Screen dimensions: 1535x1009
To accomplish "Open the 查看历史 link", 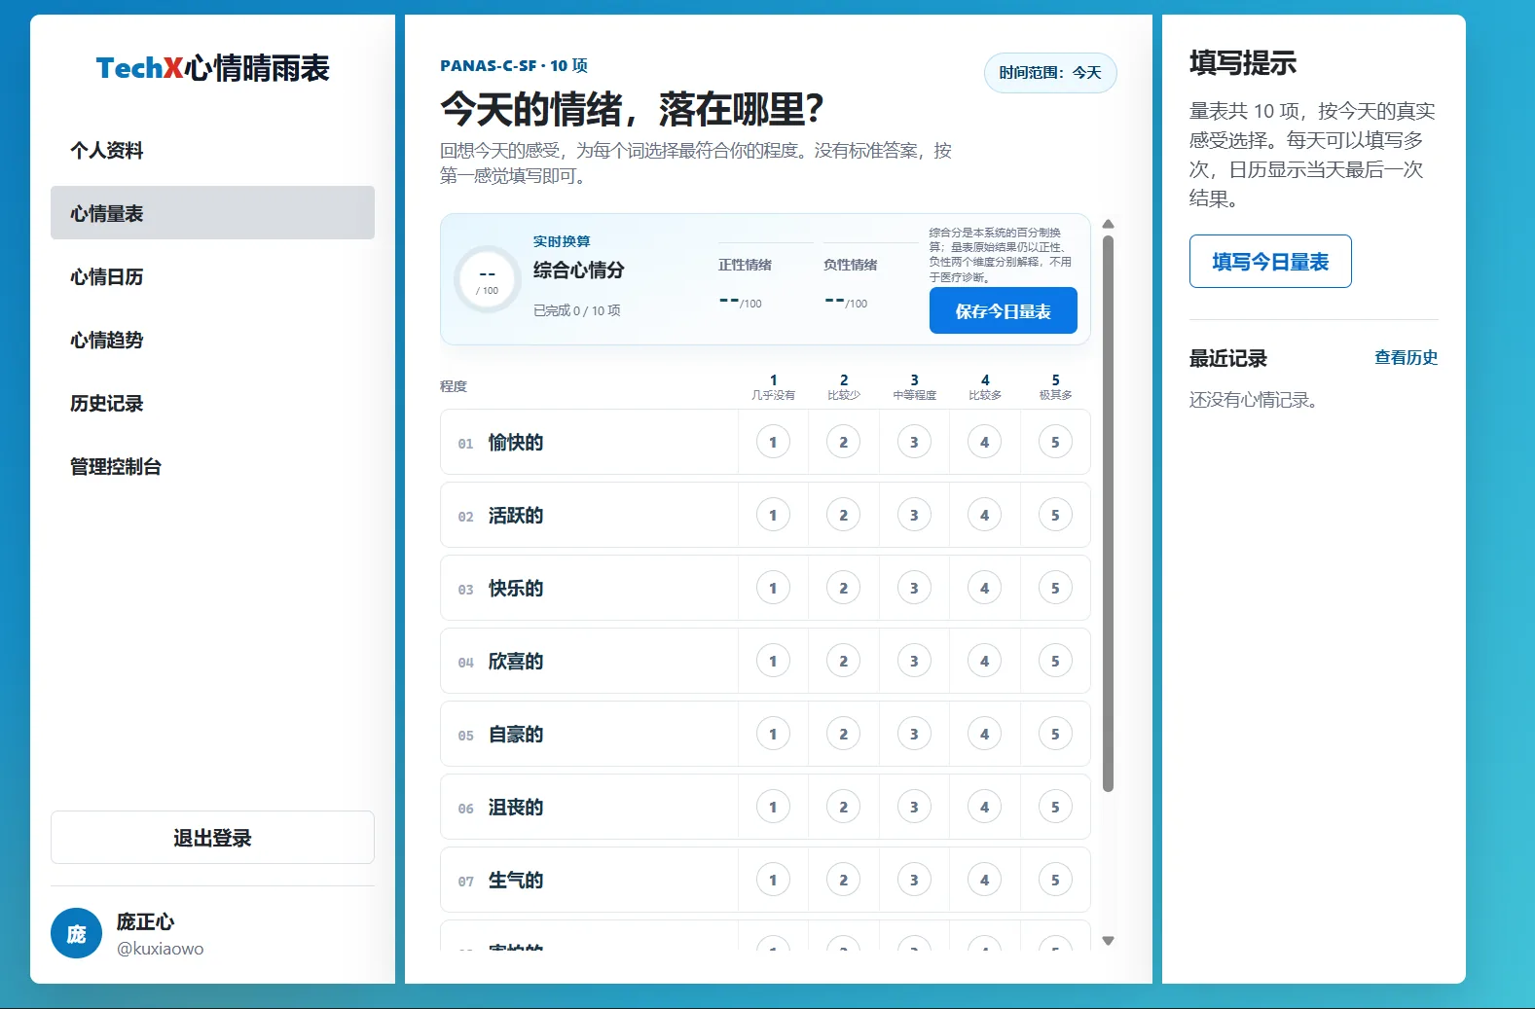I will (1406, 357).
